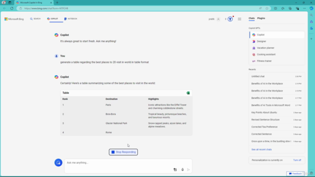
Task: Open the Edge sidebar settings gear
Action: (x=312, y=174)
